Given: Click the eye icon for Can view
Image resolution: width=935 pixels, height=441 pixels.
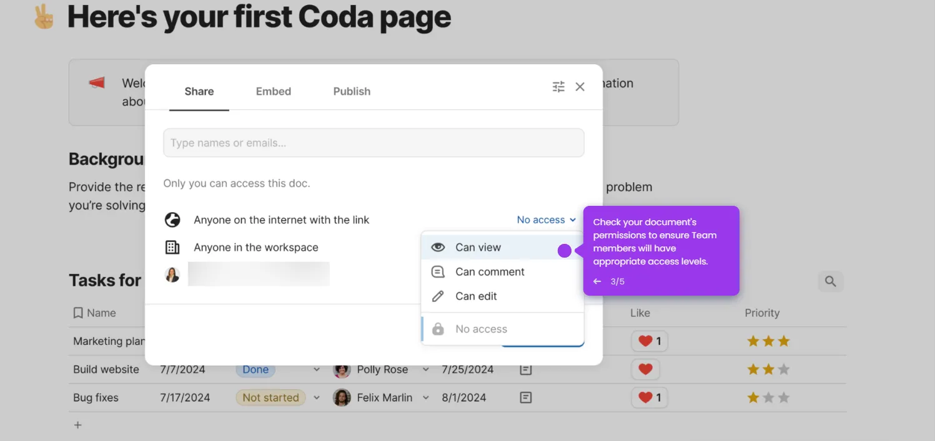Looking at the screenshot, I should point(438,247).
